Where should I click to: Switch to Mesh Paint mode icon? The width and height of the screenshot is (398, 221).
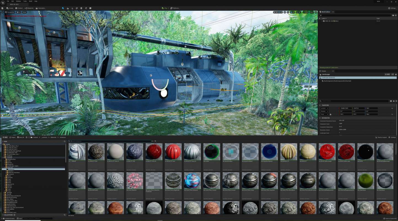tap(77, 8)
